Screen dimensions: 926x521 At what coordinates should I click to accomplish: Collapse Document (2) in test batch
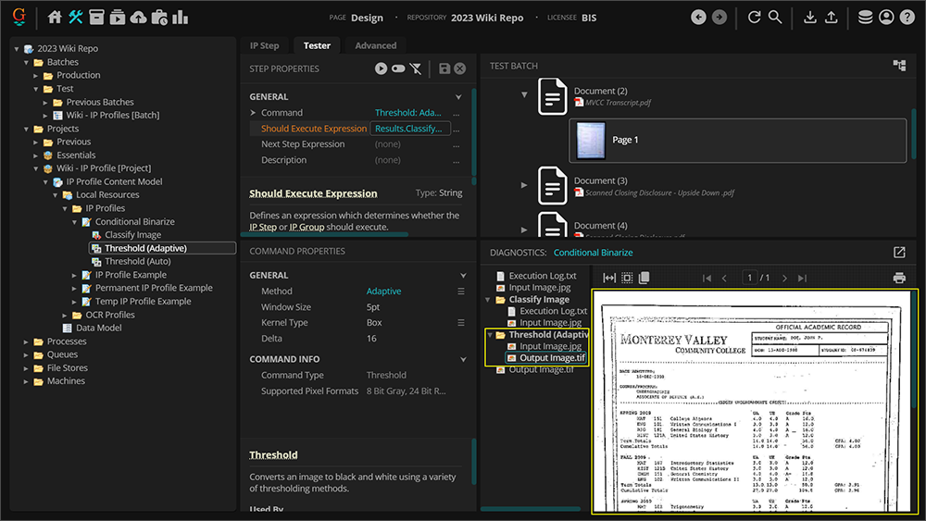coord(524,94)
